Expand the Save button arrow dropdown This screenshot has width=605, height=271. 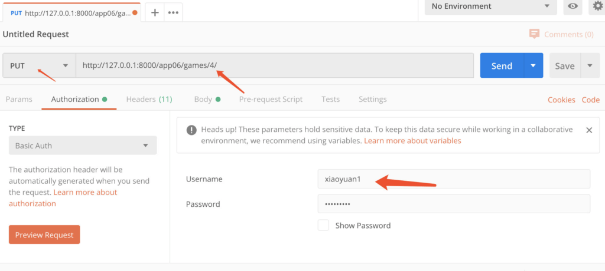(x=590, y=65)
